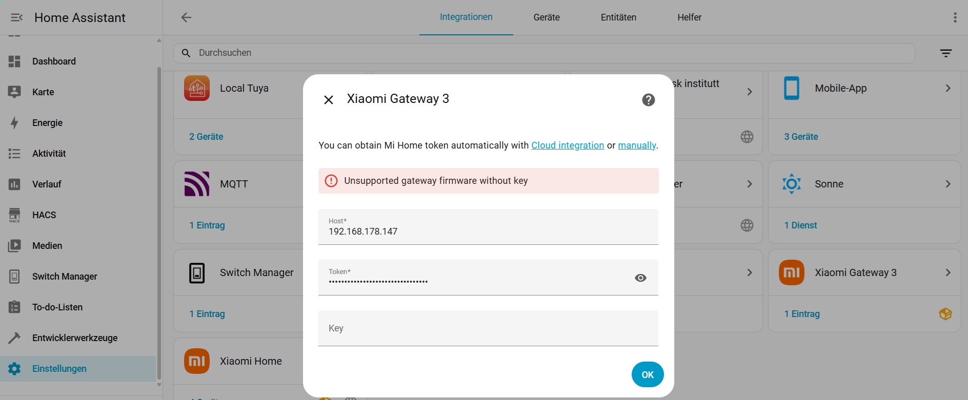Screen dimensions: 968x400
Task: Click into the Key input field
Action: [x=488, y=328]
